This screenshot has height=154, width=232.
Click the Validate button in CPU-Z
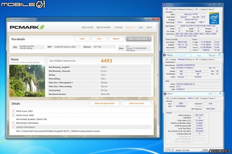click(x=205, y=150)
